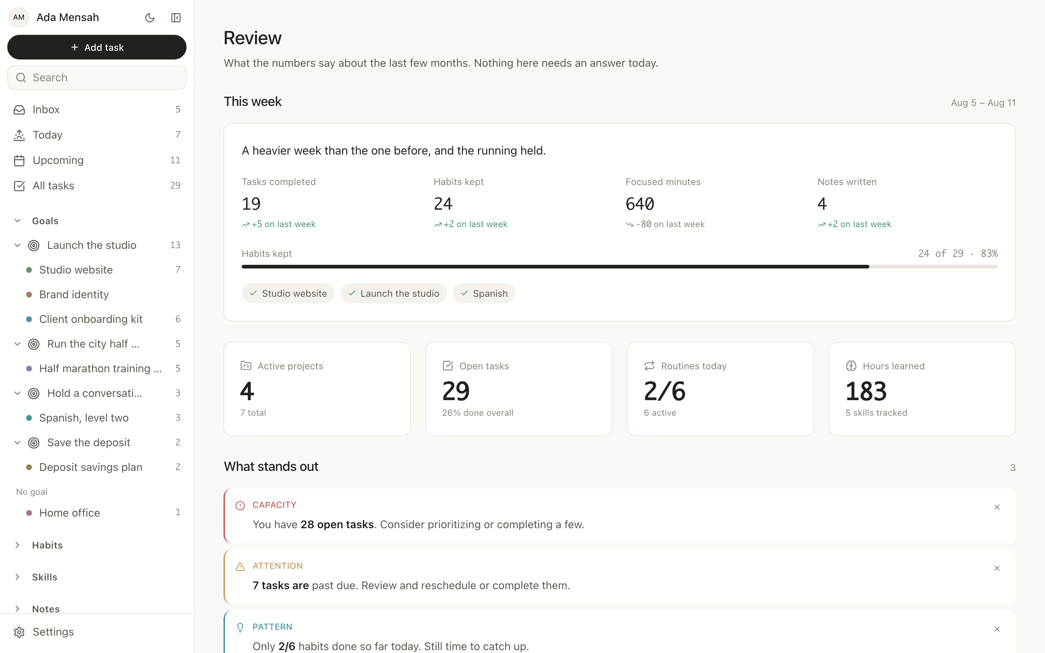
Task: Go to Upcoming tasks
Action: point(97,160)
